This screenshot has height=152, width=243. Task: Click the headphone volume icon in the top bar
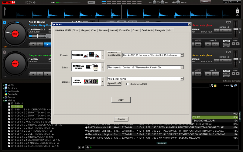coord(158,2)
